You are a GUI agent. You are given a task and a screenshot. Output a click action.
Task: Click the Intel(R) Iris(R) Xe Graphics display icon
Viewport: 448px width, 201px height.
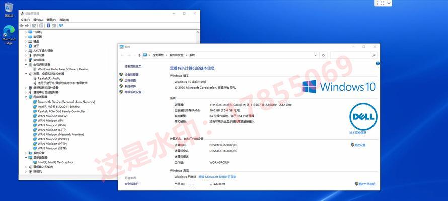(35, 162)
